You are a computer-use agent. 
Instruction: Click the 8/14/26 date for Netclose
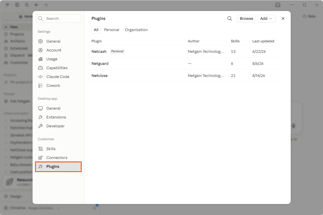(259, 76)
